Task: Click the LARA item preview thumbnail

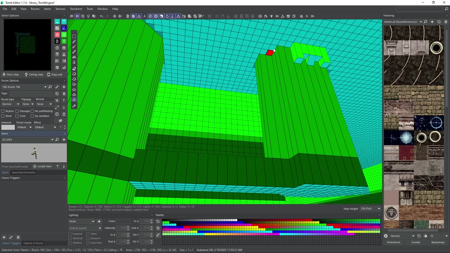Action: click(x=34, y=153)
